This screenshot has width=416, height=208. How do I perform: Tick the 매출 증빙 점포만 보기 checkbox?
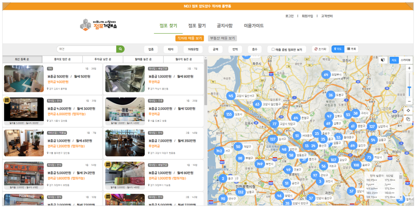point(273,50)
